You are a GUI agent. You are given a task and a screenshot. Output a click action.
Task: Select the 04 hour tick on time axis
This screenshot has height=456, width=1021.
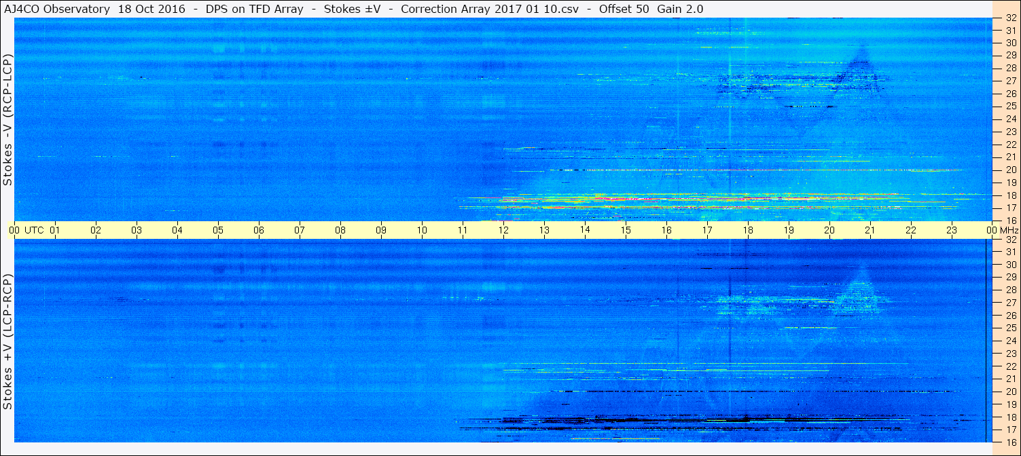pyautogui.click(x=178, y=230)
